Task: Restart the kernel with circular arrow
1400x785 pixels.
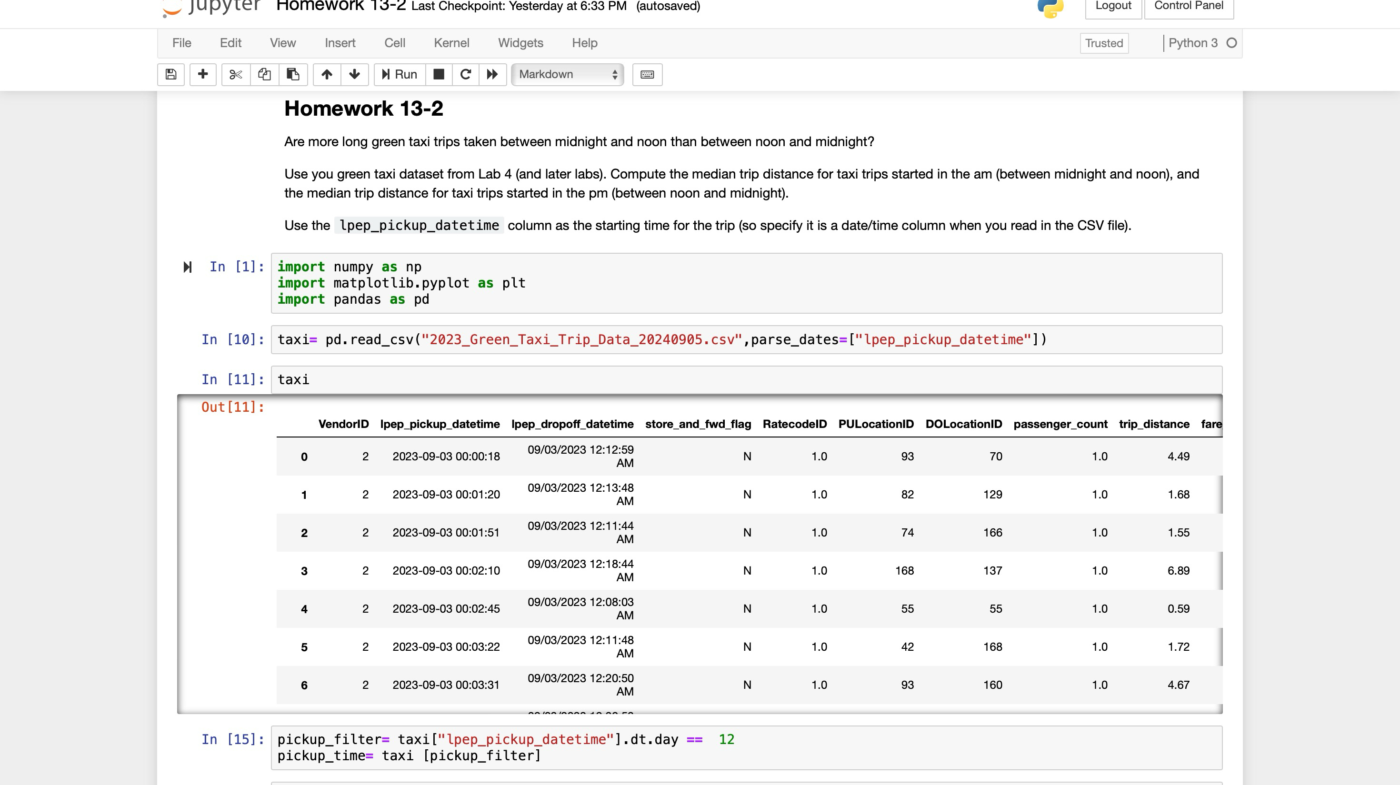Action: click(x=465, y=74)
